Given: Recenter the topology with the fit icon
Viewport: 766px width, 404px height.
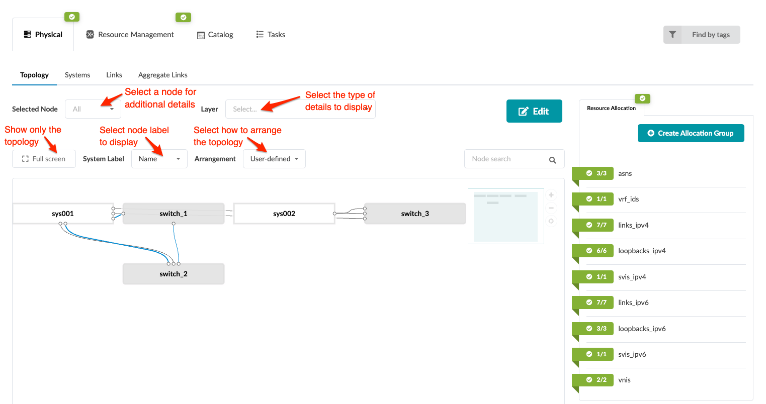Looking at the screenshot, I should pyautogui.click(x=551, y=221).
